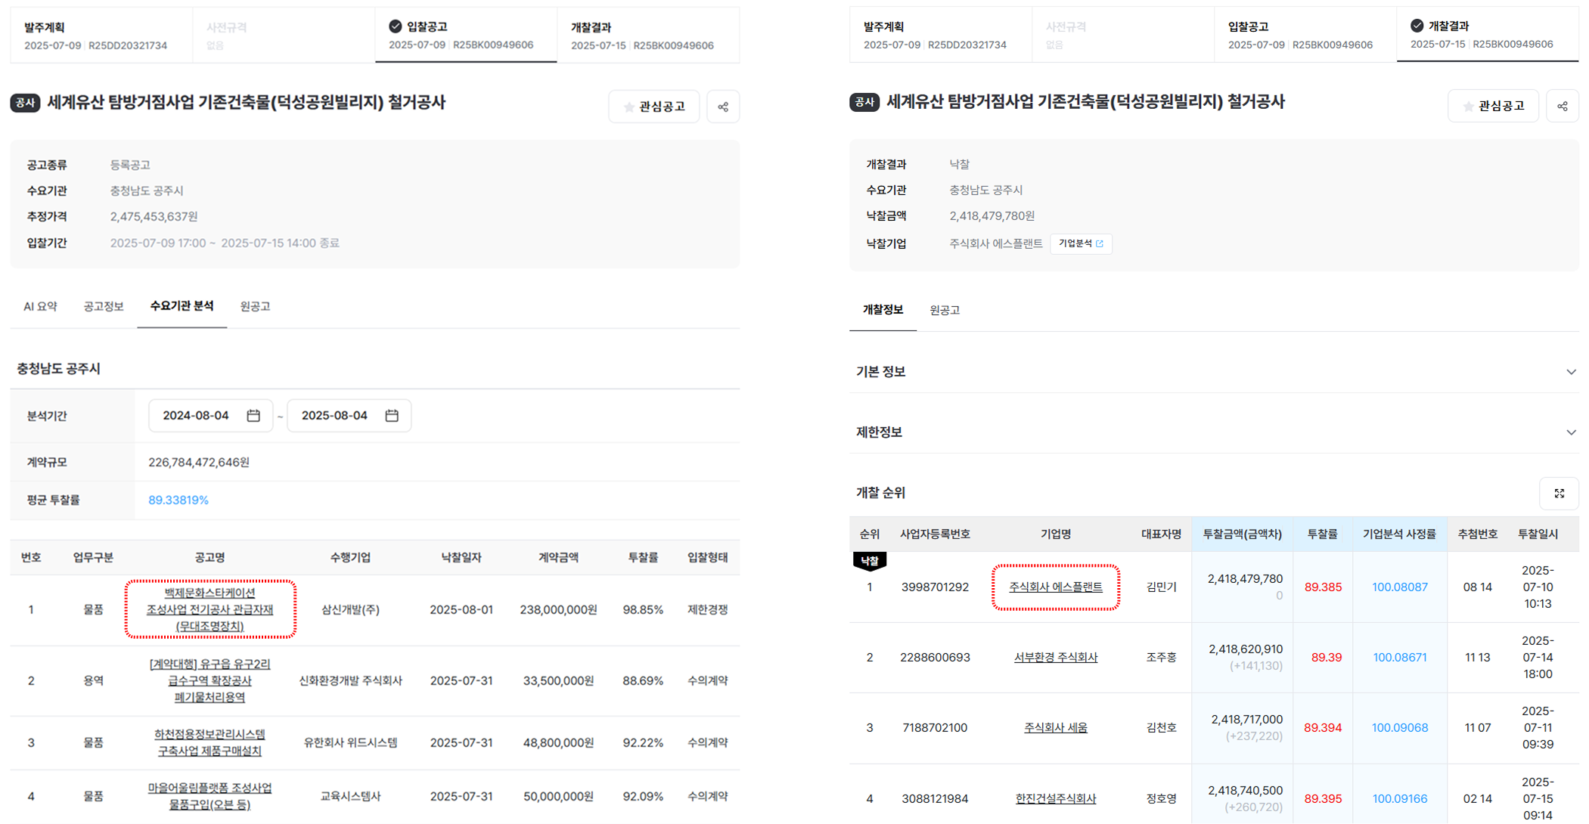Click the star 관심공고 button on right
This screenshot has width=1589, height=824.
tap(1493, 106)
